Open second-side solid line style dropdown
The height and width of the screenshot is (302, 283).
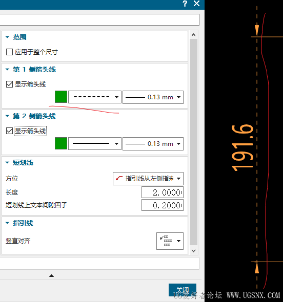(95, 143)
